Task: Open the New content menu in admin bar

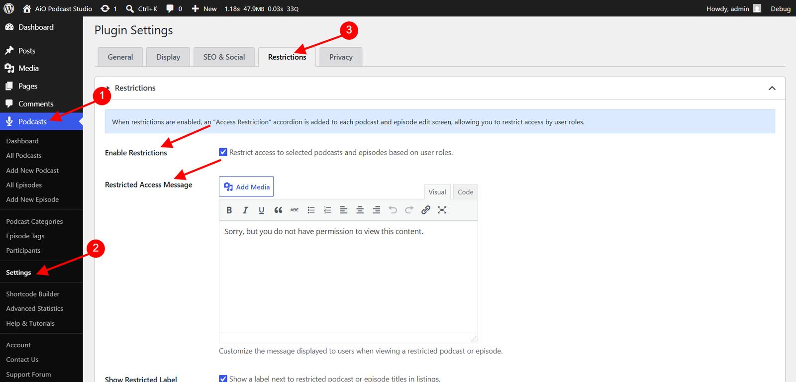Action: (x=204, y=8)
